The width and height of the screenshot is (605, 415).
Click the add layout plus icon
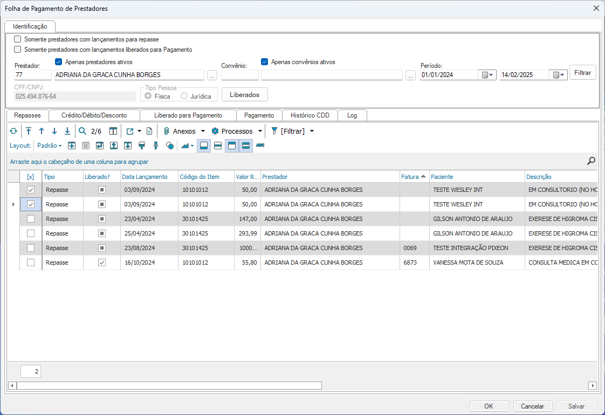coord(72,146)
